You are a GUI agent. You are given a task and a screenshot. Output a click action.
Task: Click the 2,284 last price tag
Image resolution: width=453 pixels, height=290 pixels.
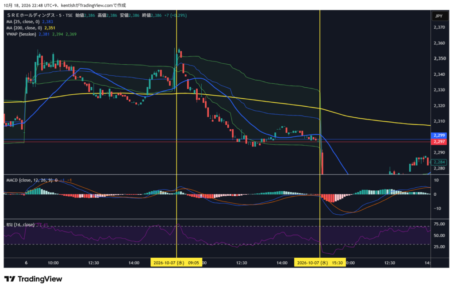(439, 162)
